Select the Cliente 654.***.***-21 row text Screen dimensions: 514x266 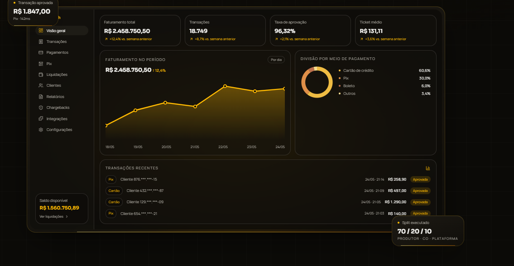[139, 214]
